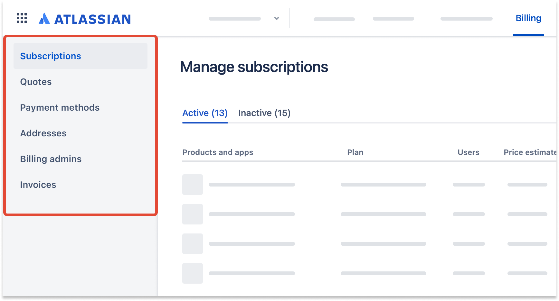Click the Users column header

coord(468,152)
